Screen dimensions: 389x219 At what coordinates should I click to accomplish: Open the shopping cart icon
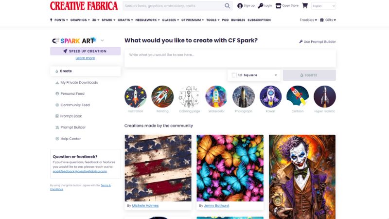(305, 5)
